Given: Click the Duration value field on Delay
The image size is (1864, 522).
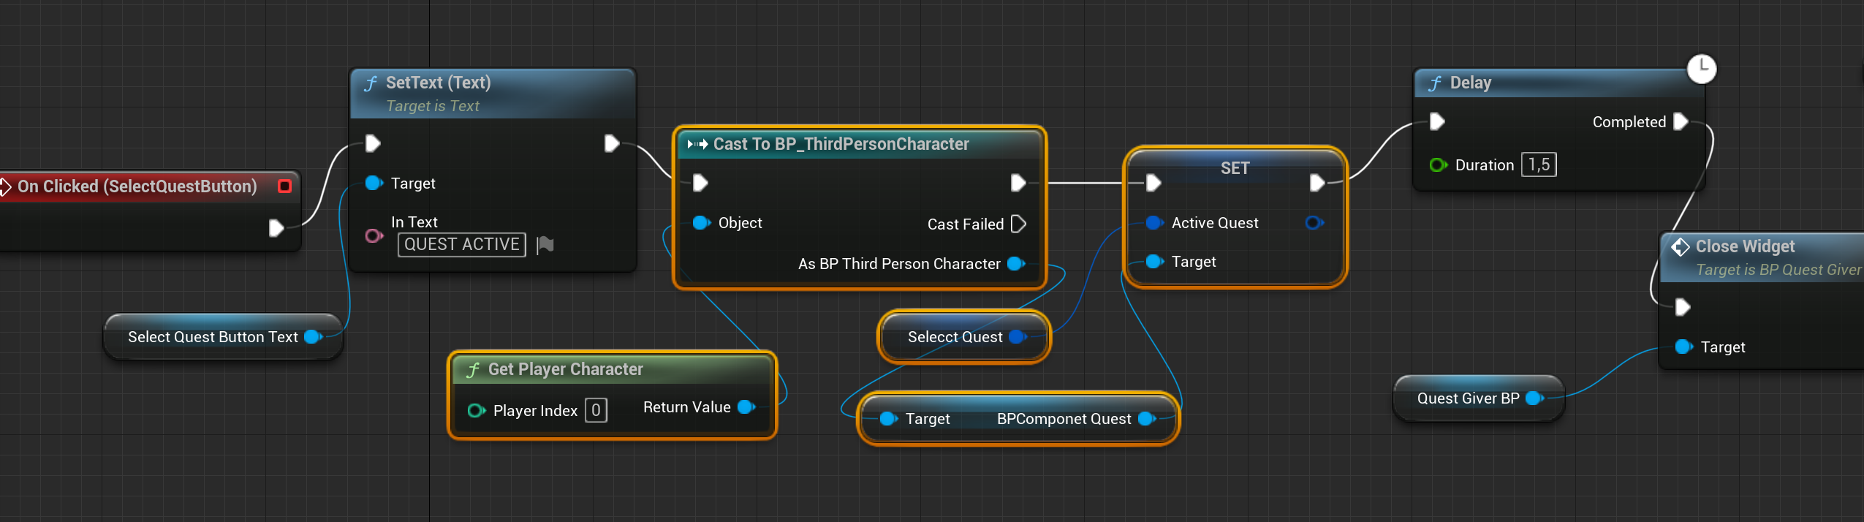Looking at the screenshot, I should tap(1538, 165).
